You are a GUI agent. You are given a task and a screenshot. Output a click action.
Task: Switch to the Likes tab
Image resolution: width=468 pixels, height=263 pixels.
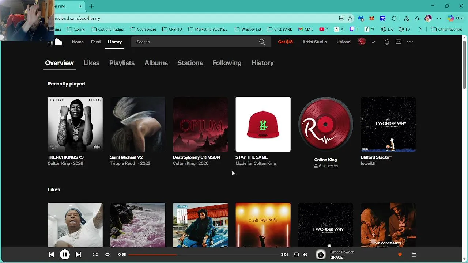(x=91, y=63)
